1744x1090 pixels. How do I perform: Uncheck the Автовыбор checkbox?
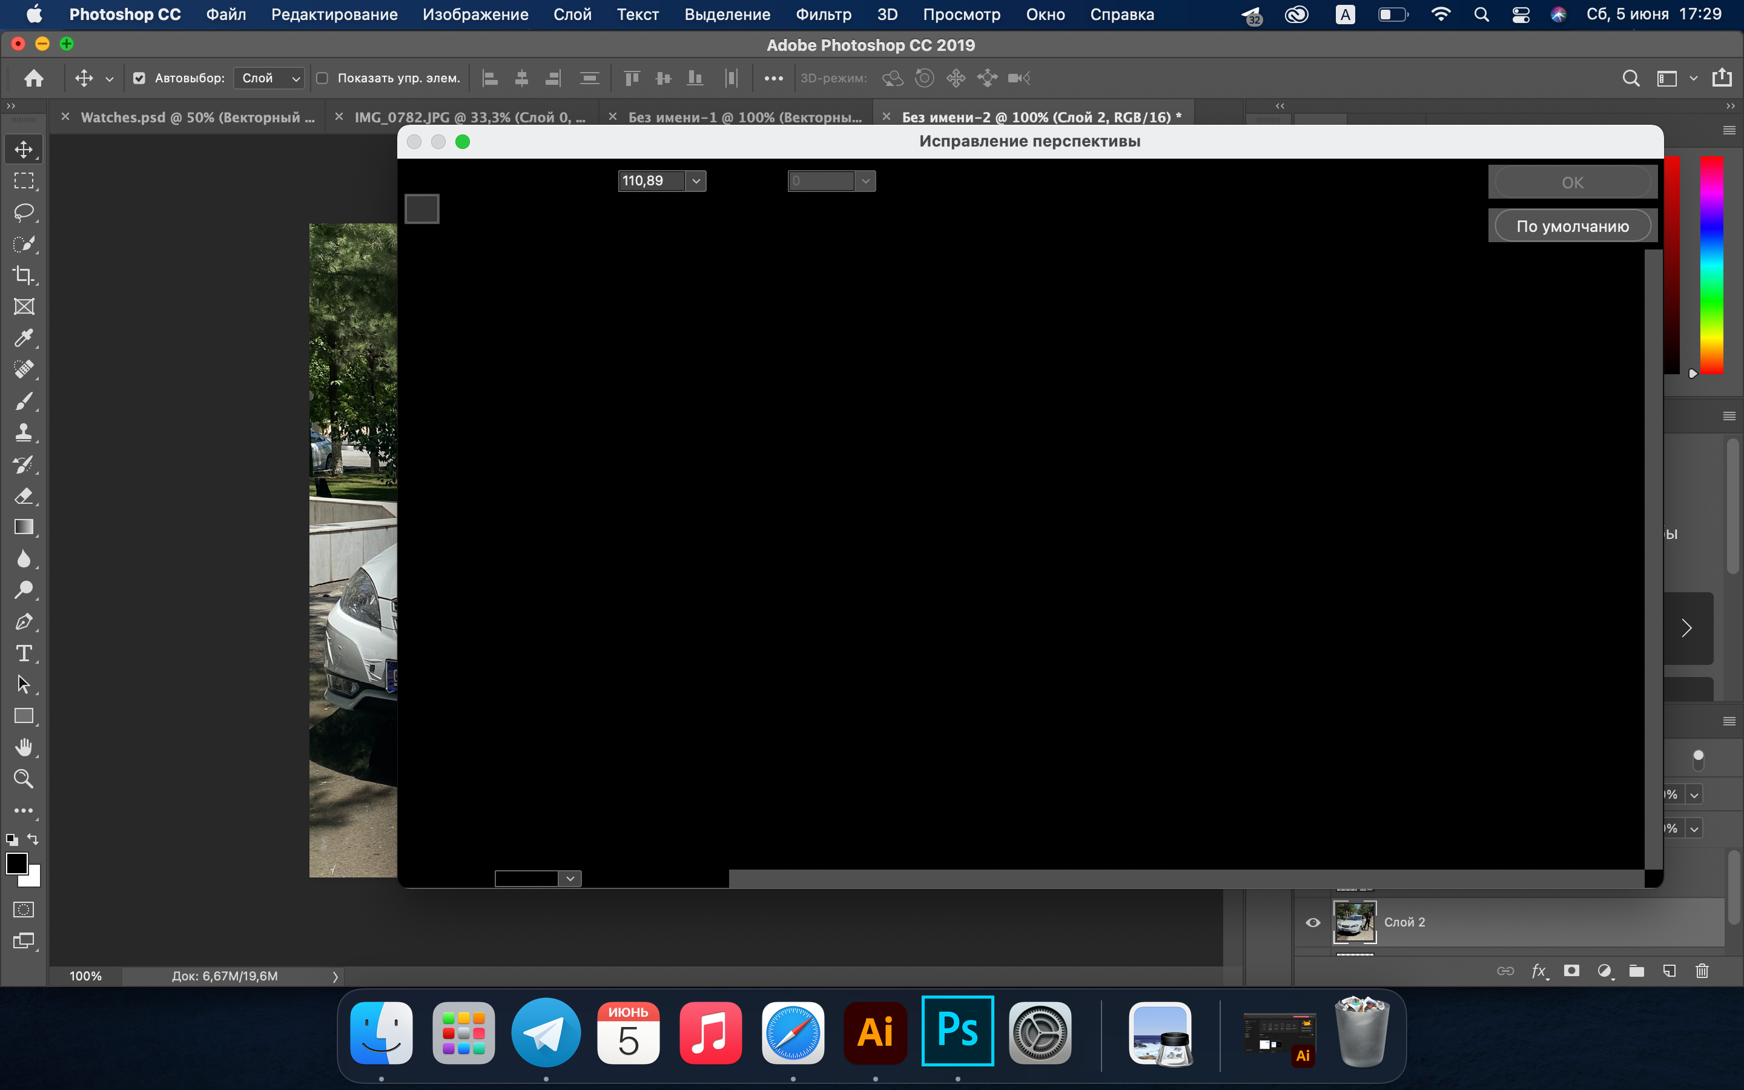[x=139, y=78]
